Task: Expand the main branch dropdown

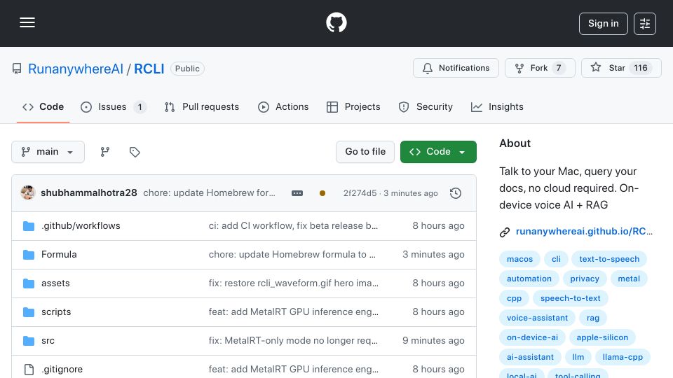Action: [x=48, y=152]
